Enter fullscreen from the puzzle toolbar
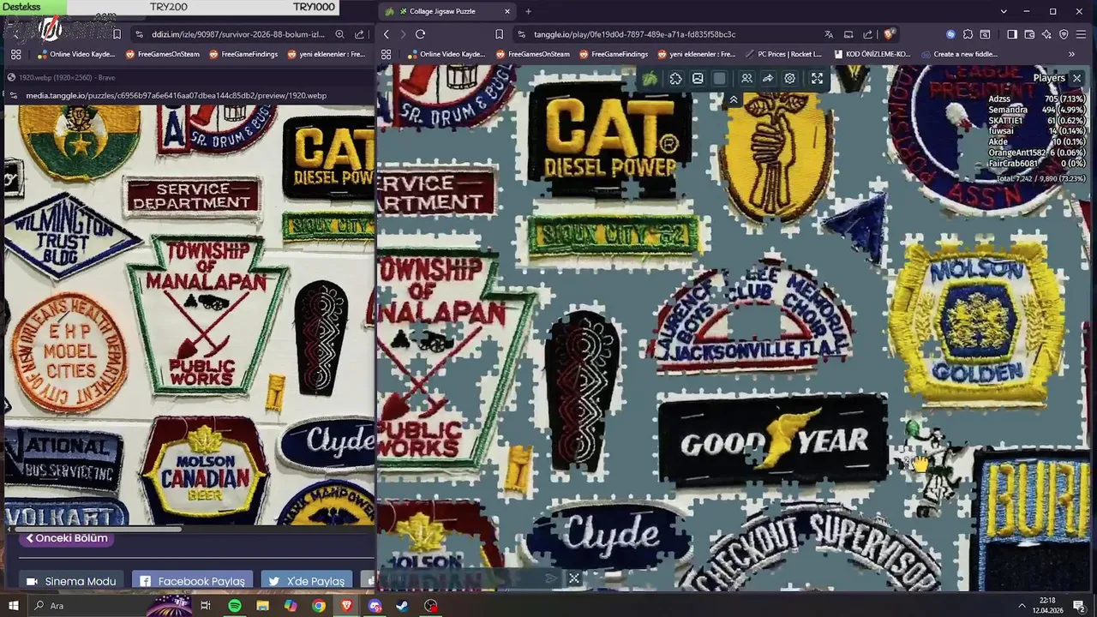 (x=817, y=78)
